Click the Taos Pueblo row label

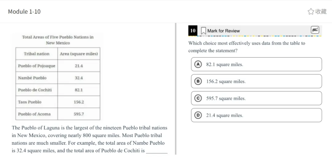coord(30,102)
